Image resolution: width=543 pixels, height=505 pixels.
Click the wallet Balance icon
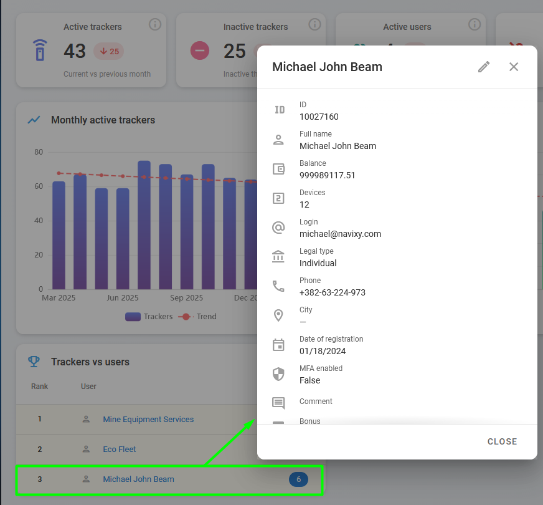click(278, 169)
